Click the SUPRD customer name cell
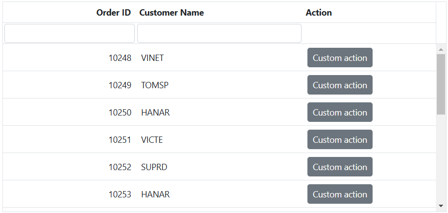This screenshot has width=448, height=213. point(154,167)
